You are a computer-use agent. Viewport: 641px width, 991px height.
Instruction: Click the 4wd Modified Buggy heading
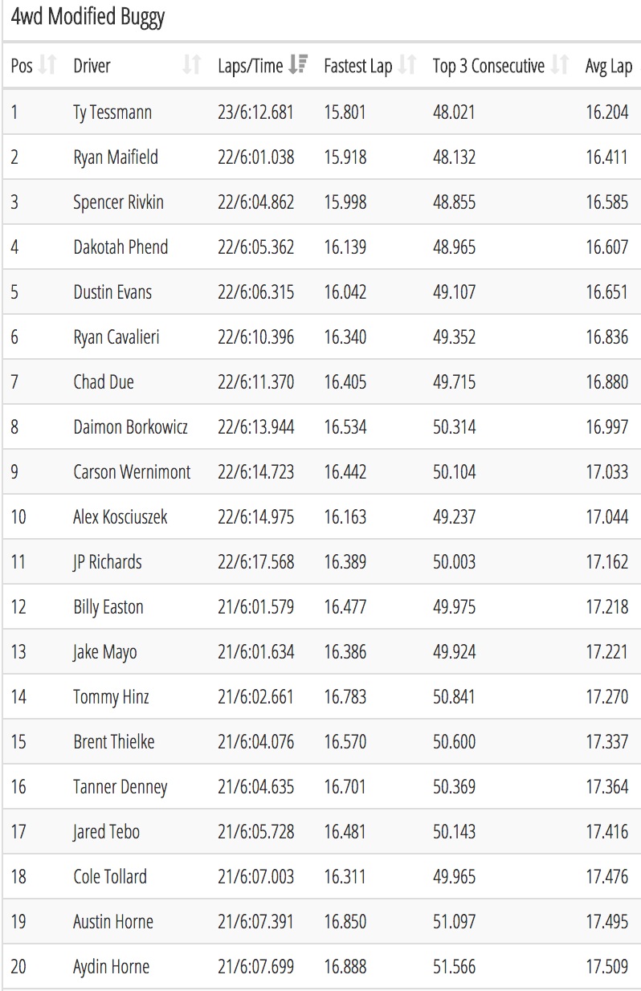[88, 18]
